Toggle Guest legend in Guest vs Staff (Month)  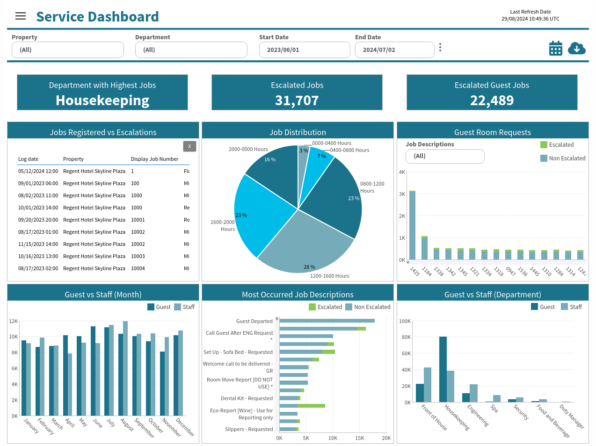[159, 307]
